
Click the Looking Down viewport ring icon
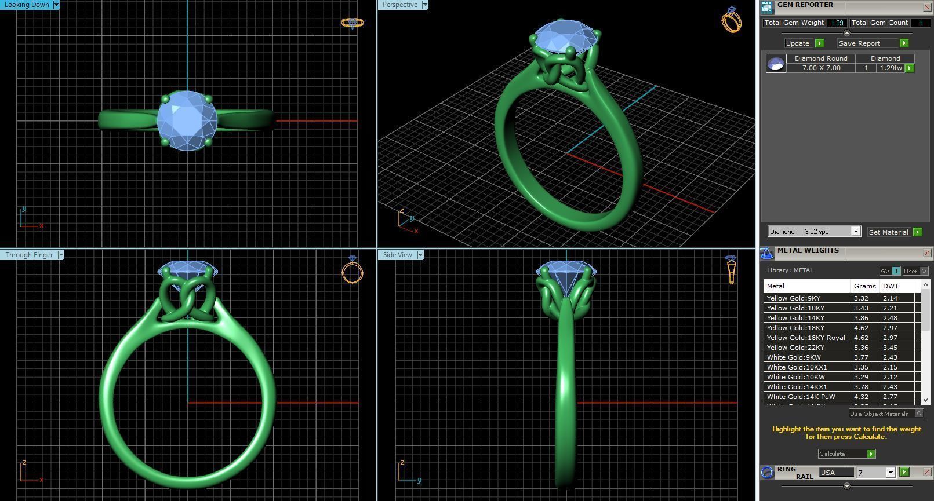coord(352,23)
